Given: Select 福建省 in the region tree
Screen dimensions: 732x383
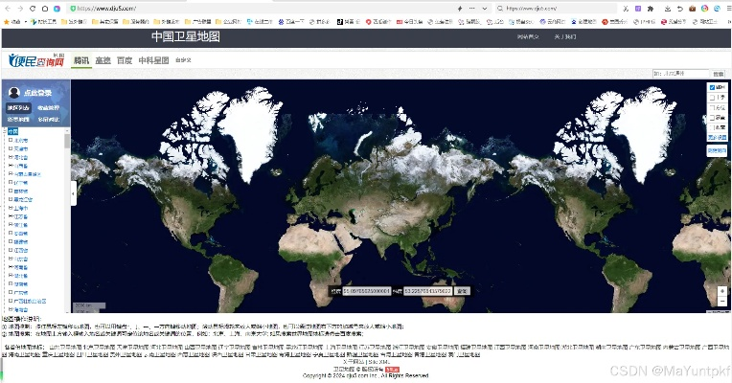Looking at the screenshot, I should pos(20,241).
